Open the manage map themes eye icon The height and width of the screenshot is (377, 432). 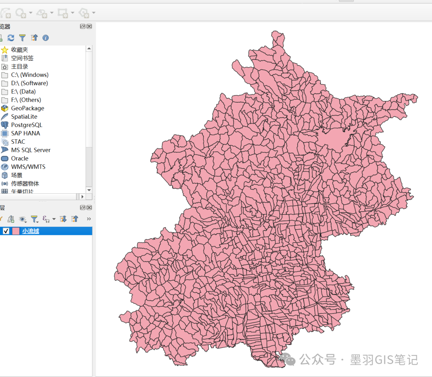click(22, 219)
